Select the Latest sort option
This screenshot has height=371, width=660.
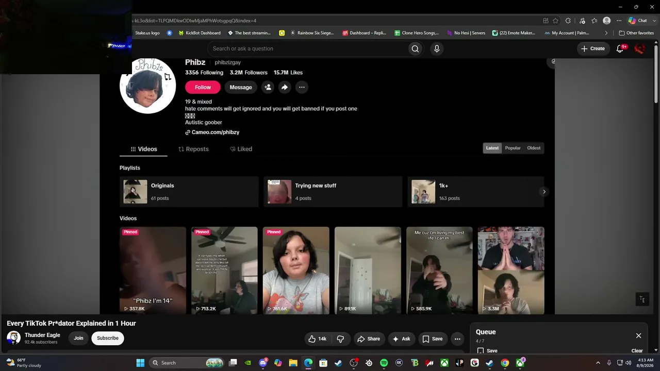(x=492, y=148)
